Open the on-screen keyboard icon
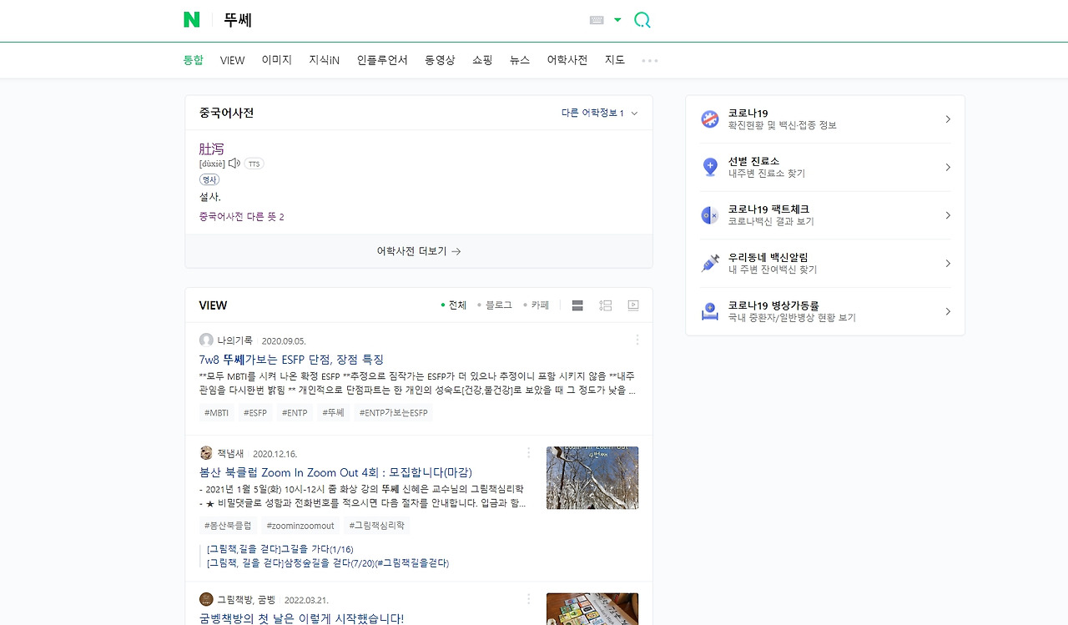Screen dimensions: 1068x625 tap(597, 20)
